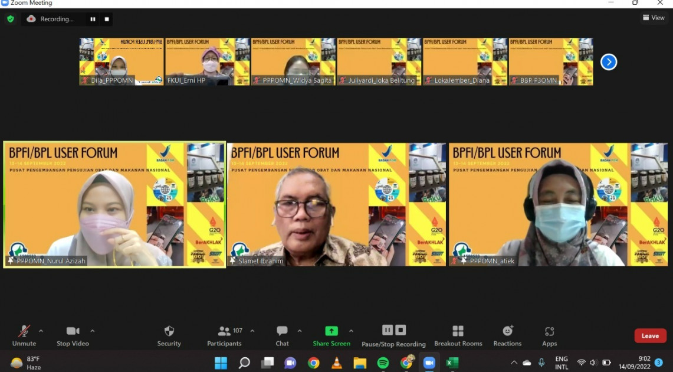The width and height of the screenshot is (673, 372).
Task: Click the green Share Screen button
Action: [331, 332]
